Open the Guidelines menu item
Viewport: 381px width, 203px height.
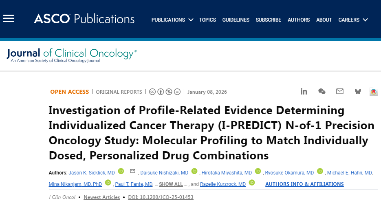tap(236, 20)
